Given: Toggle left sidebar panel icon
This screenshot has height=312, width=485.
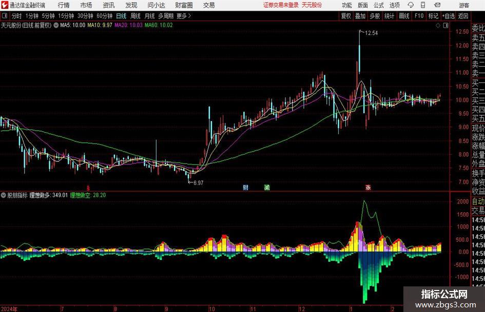Looking at the screenshot, I should [x=5, y=16].
